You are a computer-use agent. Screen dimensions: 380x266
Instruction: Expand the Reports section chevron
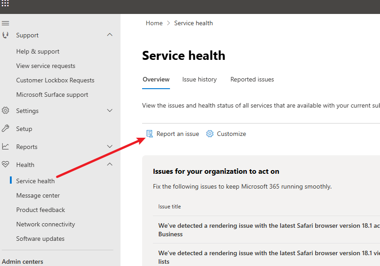click(x=110, y=146)
